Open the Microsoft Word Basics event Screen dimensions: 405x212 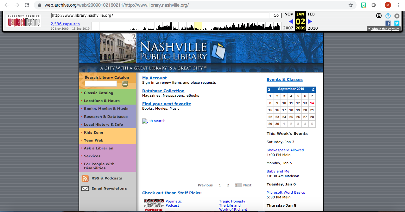286,192
